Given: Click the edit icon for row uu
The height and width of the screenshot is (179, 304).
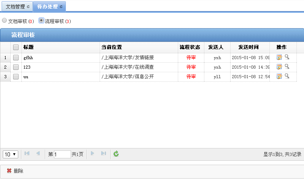Looking at the screenshot, I should [x=279, y=76].
